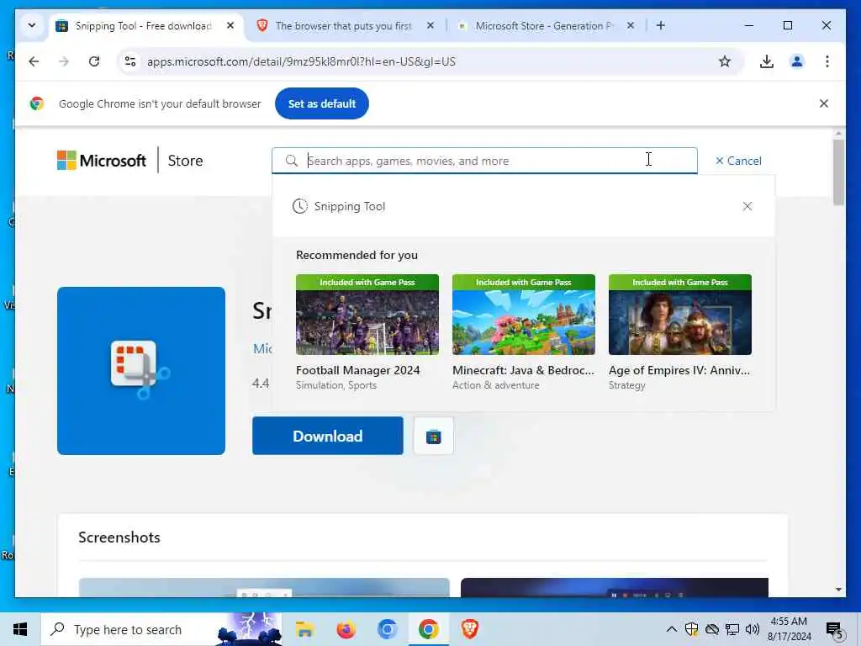
Task: Open site information icon in address bar
Action: click(130, 61)
